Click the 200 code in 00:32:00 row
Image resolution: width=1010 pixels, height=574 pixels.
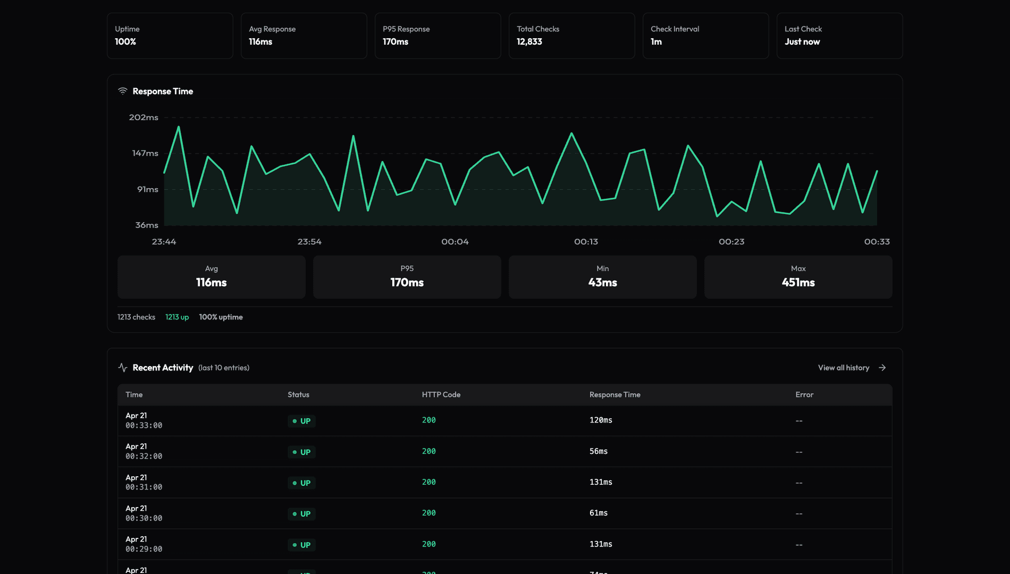pyautogui.click(x=429, y=451)
